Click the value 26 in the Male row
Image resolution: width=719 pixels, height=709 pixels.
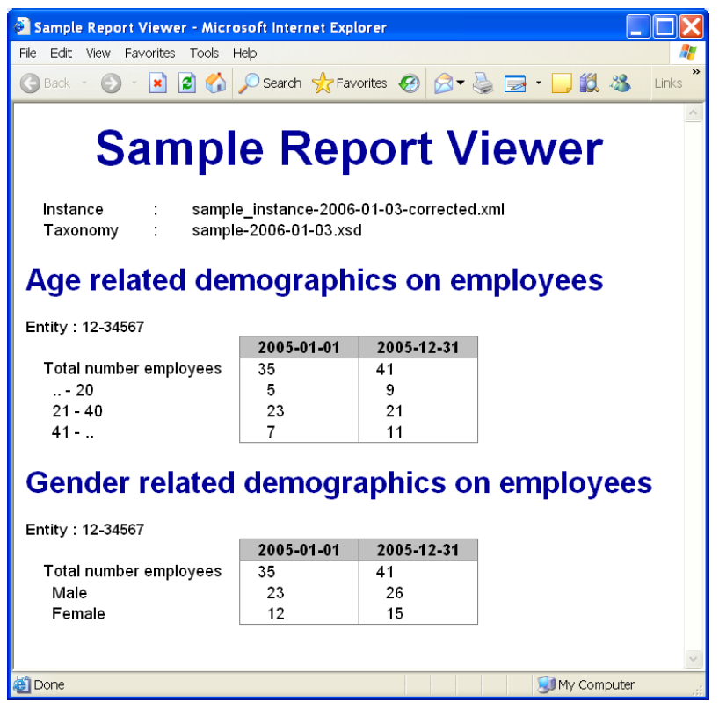coord(395,592)
